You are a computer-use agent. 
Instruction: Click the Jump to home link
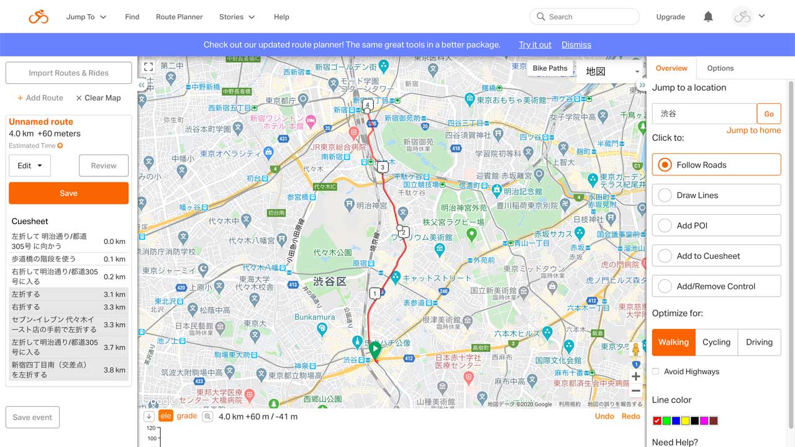click(x=753, y=130)
